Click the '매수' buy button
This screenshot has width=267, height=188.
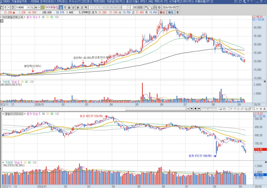point(162,13)
